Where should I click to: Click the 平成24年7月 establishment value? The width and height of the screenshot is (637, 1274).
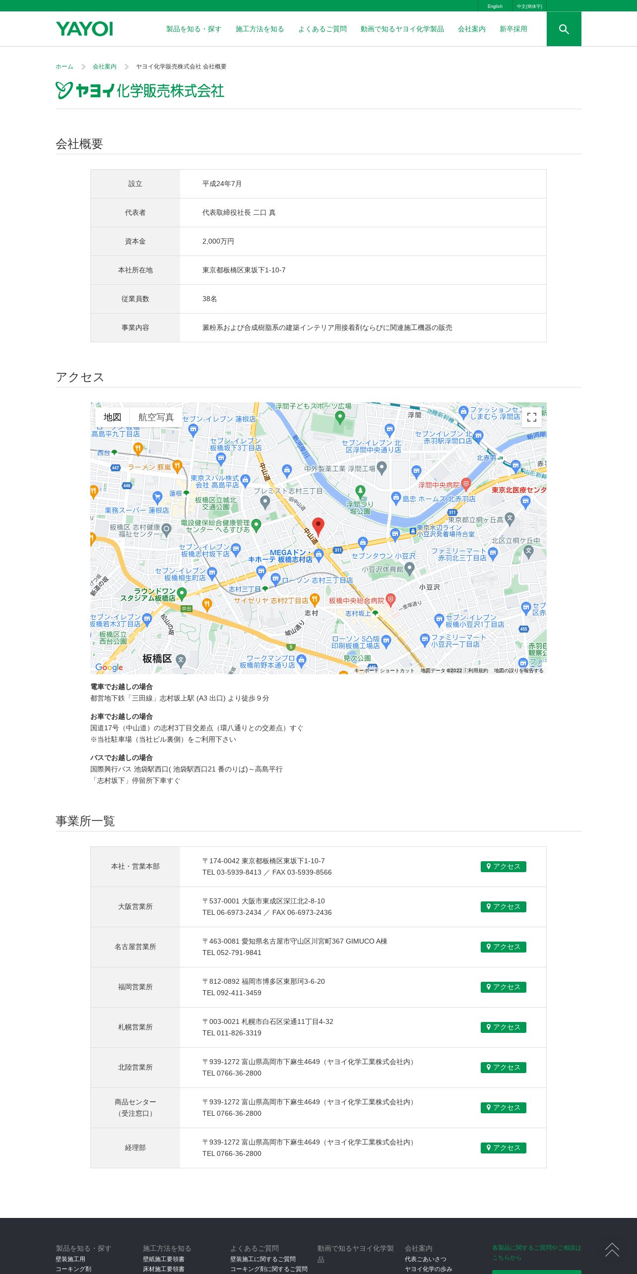tap(222, 184)
